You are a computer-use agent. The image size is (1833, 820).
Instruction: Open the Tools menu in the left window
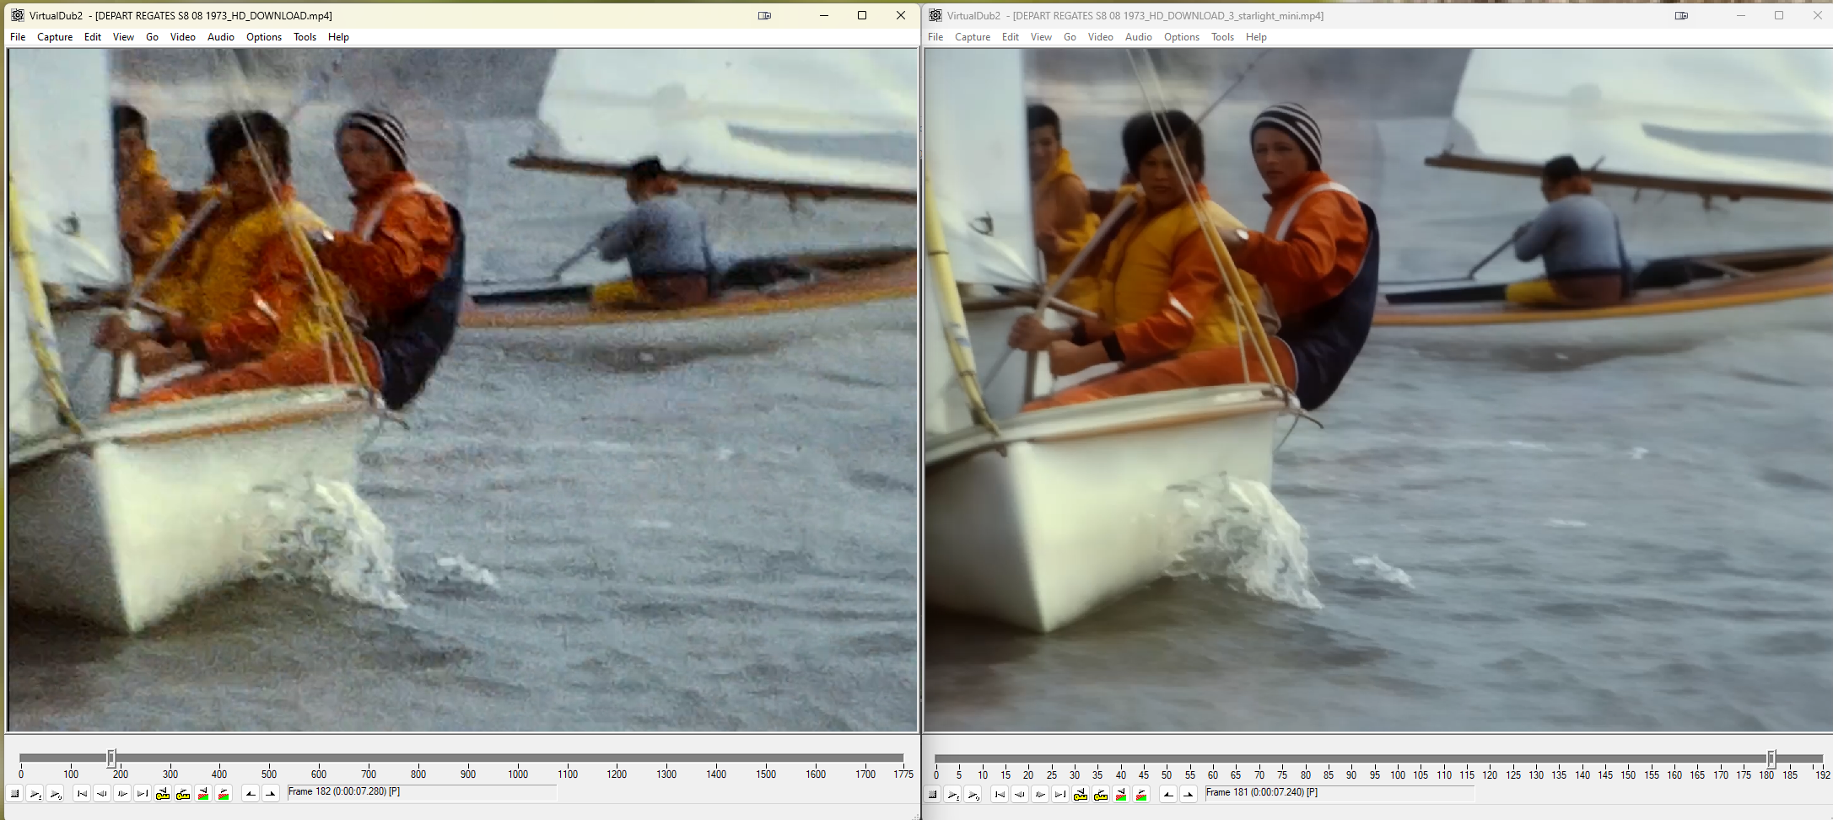point(305,37)
